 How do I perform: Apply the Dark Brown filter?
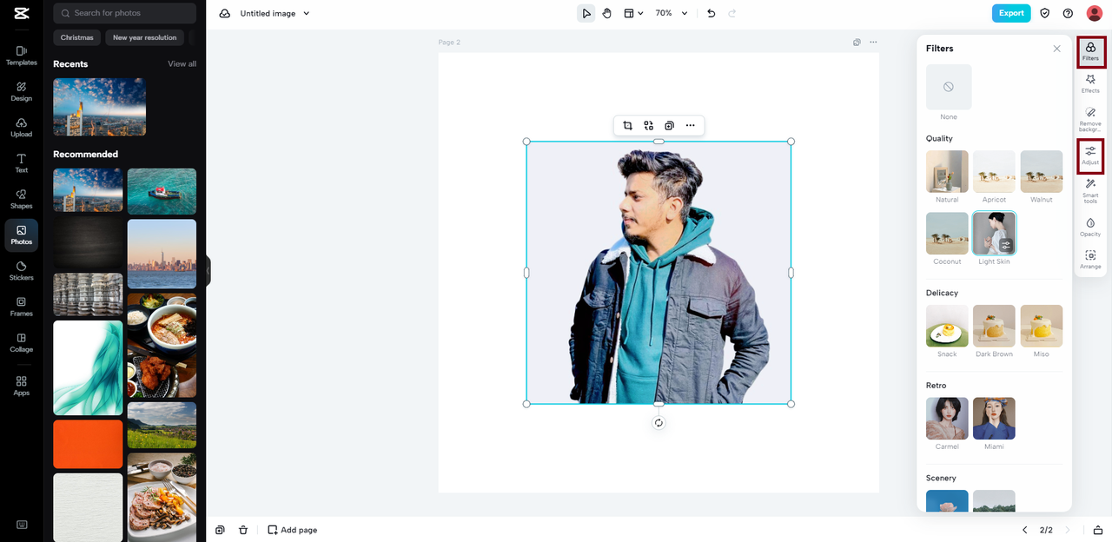pyautogui.click(x=994, y=326)
